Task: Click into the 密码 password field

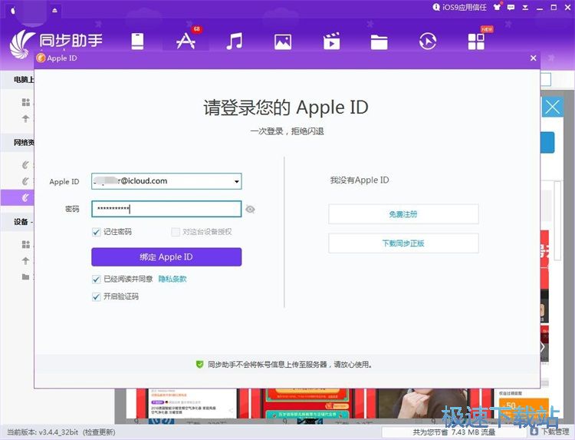Action: (166, 209)
